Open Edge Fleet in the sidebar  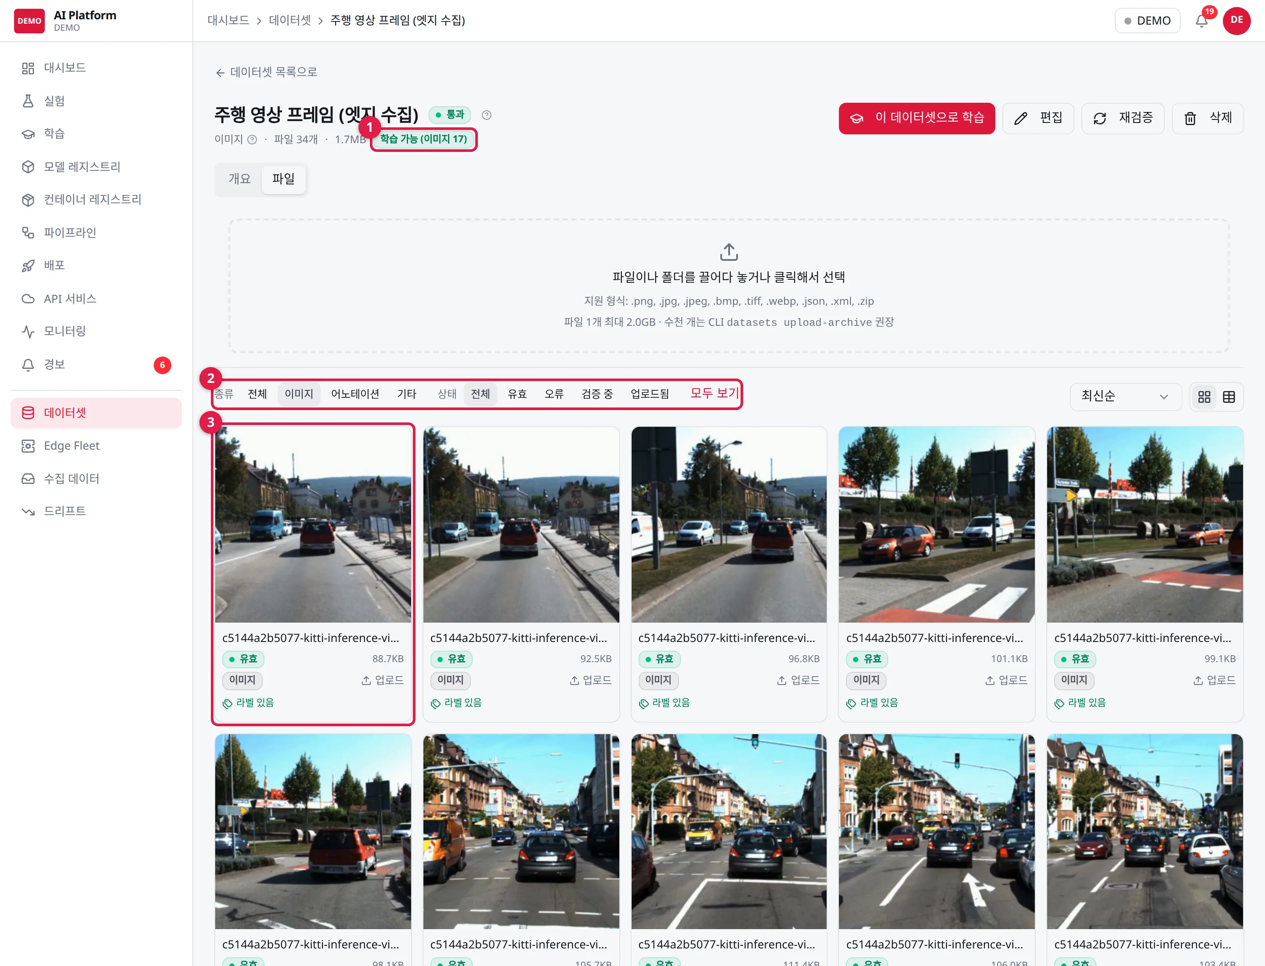pos(96,446)
